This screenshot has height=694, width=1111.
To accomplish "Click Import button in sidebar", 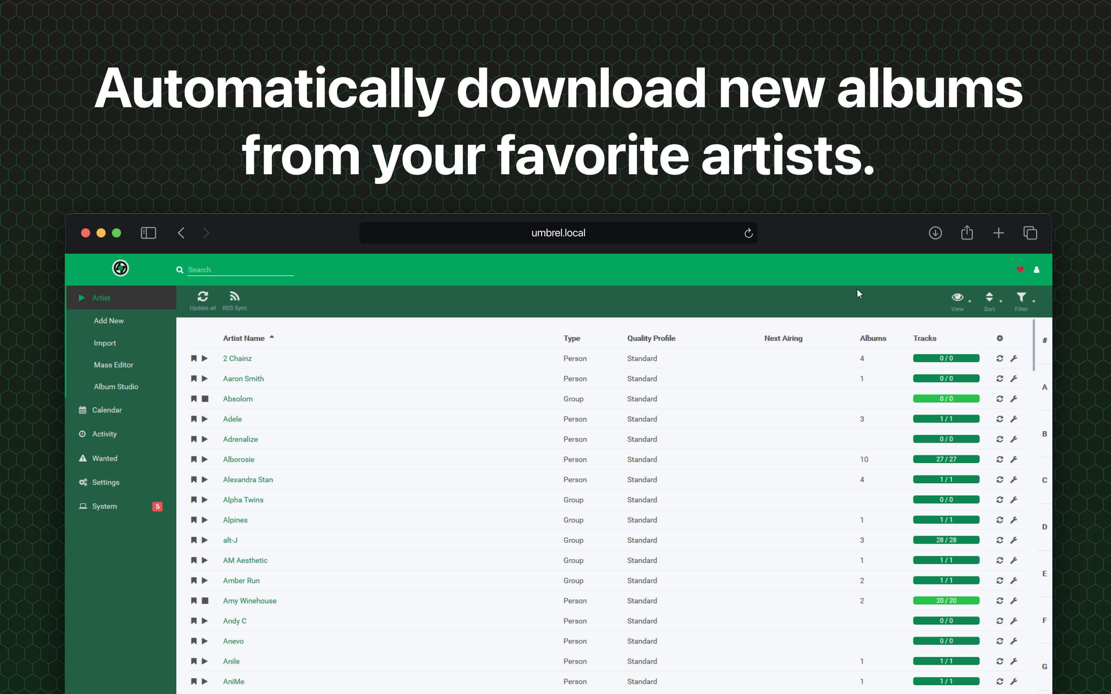I will point(105,342).
